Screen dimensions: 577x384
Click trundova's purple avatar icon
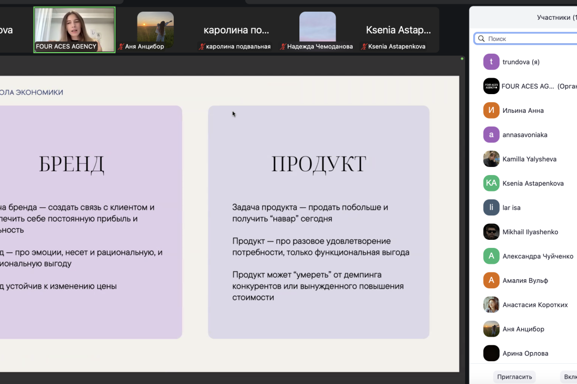(491, 62)
